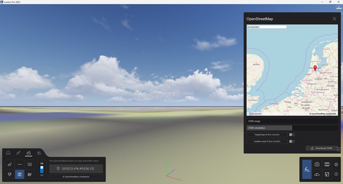Click the beta notice text about OpenStreetMap
The image size is (343, 184).
click(74, 161)
